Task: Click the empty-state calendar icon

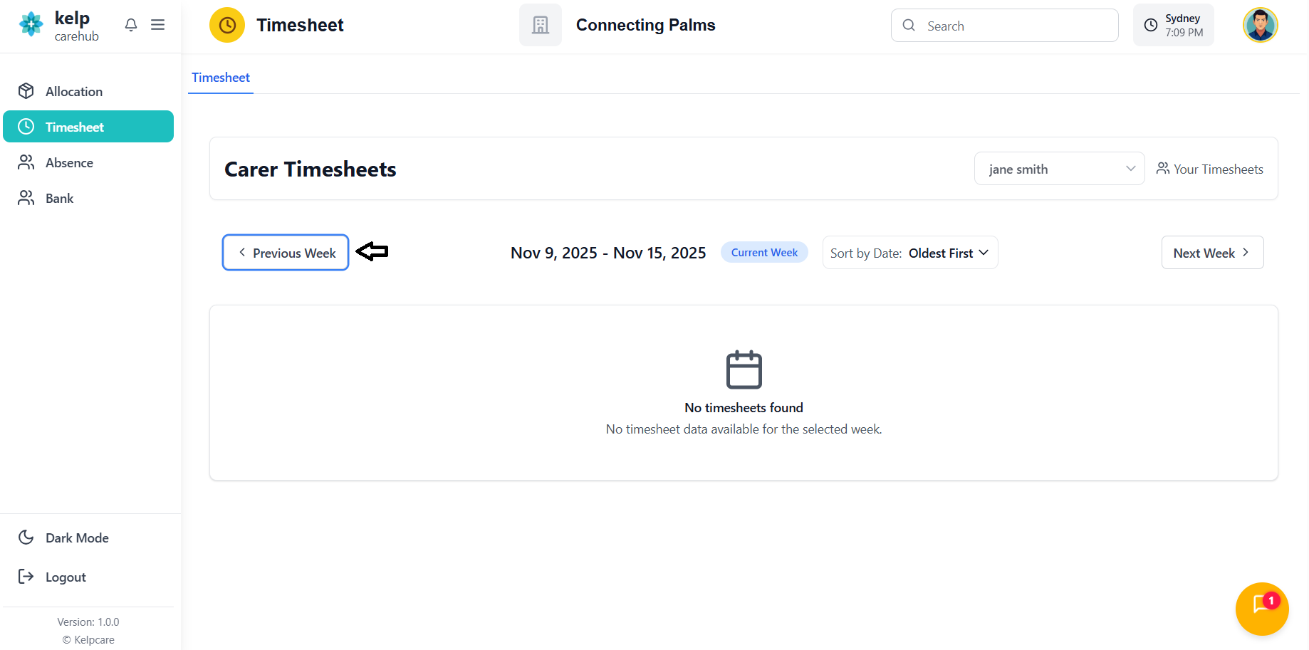Action: (744, 369)
